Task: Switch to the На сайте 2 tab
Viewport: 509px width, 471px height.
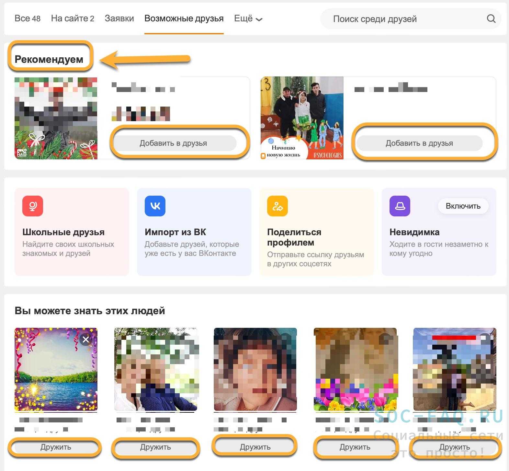Action: [x=73, y=19]
